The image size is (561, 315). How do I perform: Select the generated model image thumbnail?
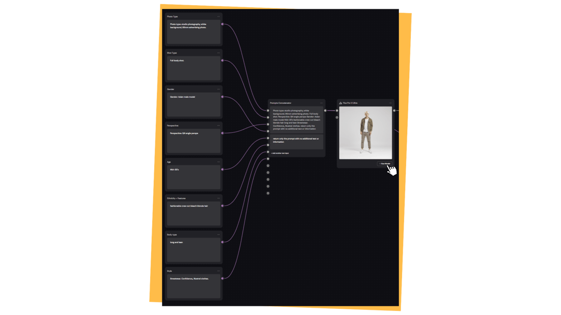(x=365, y=134)
